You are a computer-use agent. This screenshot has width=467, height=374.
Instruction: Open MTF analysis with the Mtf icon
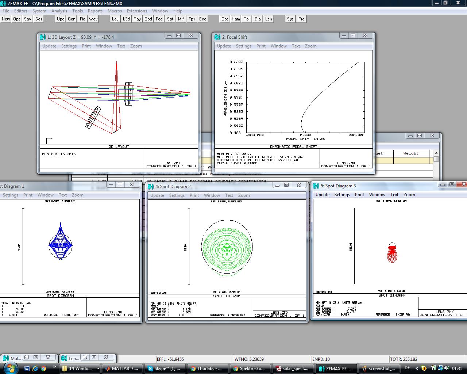pos(181,19)
